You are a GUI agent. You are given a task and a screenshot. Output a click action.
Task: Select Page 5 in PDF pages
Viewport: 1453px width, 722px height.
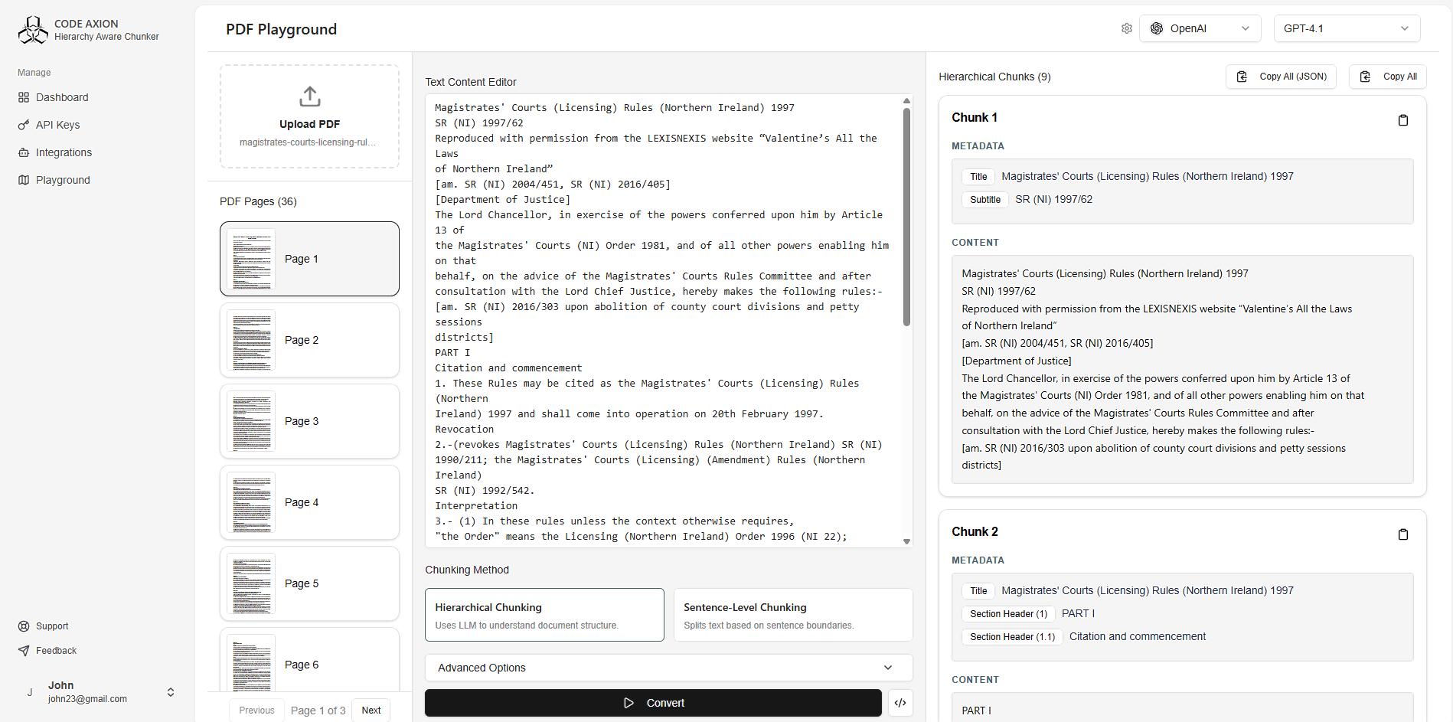coord(309,583)
